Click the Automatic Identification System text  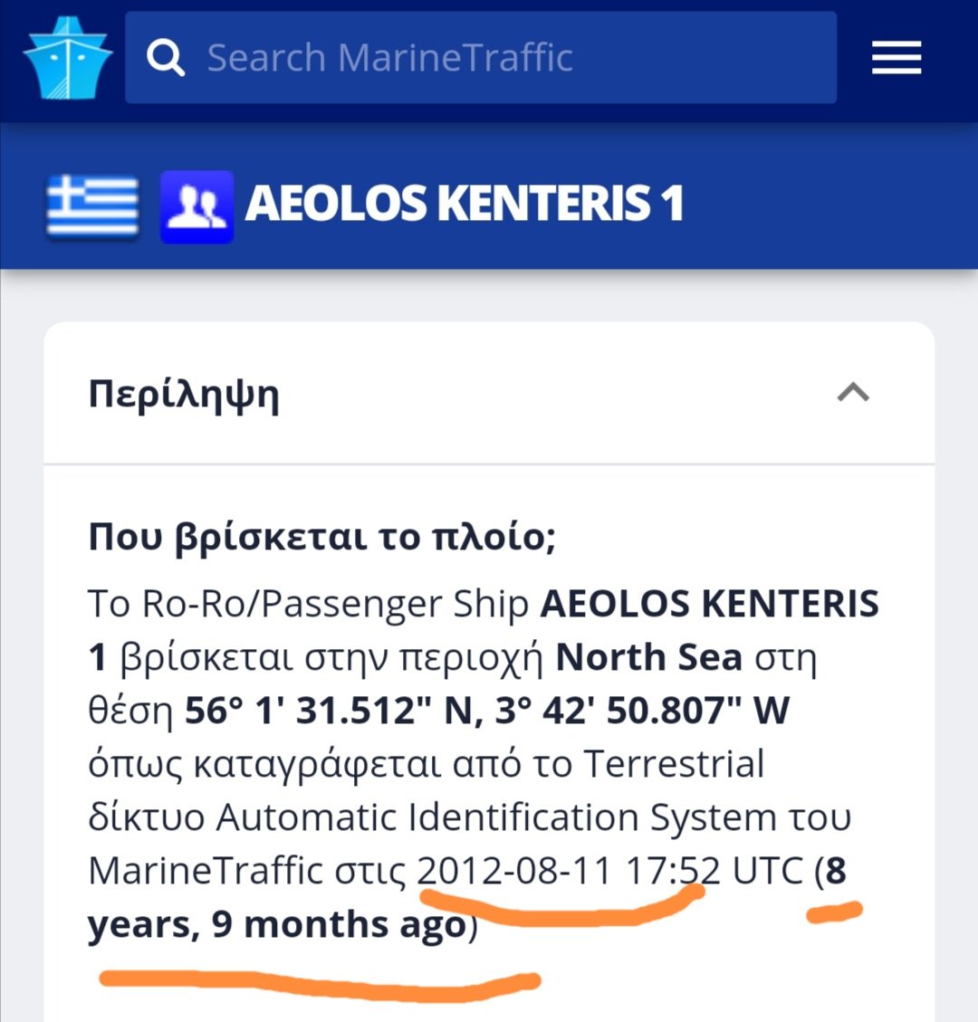(495, 817)
